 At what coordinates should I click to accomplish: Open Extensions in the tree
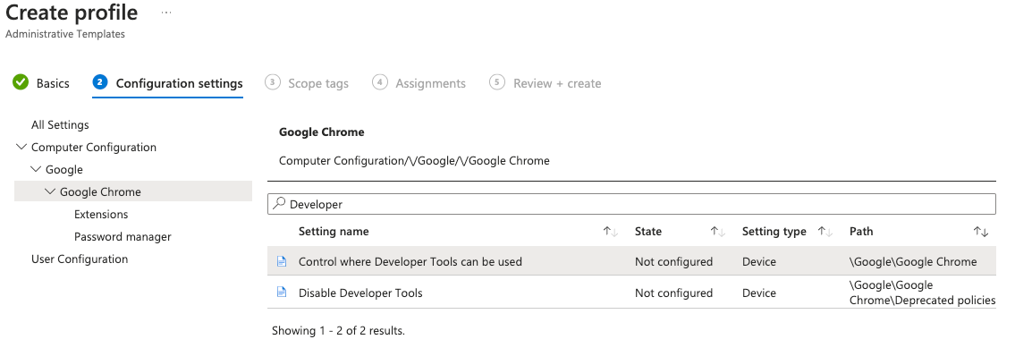click(x=101, y=215)
